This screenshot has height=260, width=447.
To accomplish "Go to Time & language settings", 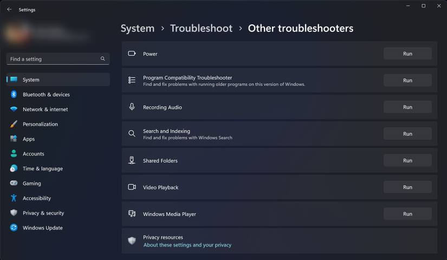I will (x=42, y=168).
